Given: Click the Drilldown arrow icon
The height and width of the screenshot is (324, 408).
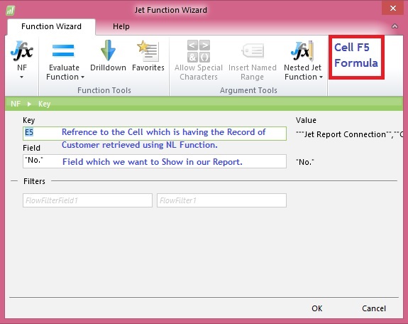Looking at the screenshot, I should pos(108,50).
